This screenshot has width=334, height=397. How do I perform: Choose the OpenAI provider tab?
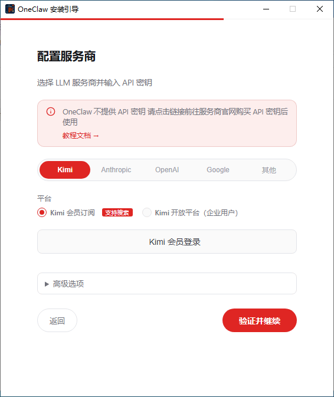click(x=167, y=170)
